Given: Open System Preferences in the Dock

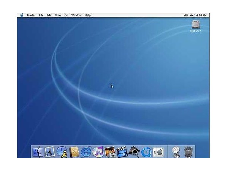Looking at the screenshot, I should coord(158,152).
